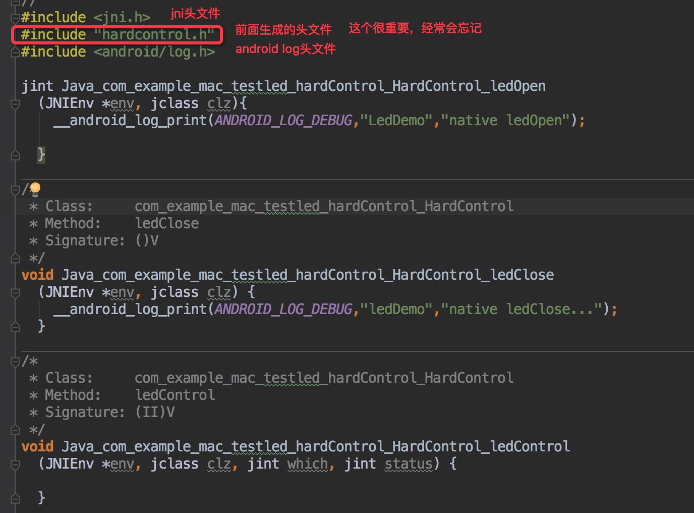Fold the ledOpen function body at JNIEnv line
This screenshot has height=513, width=694.
click(x=15, y=104)
